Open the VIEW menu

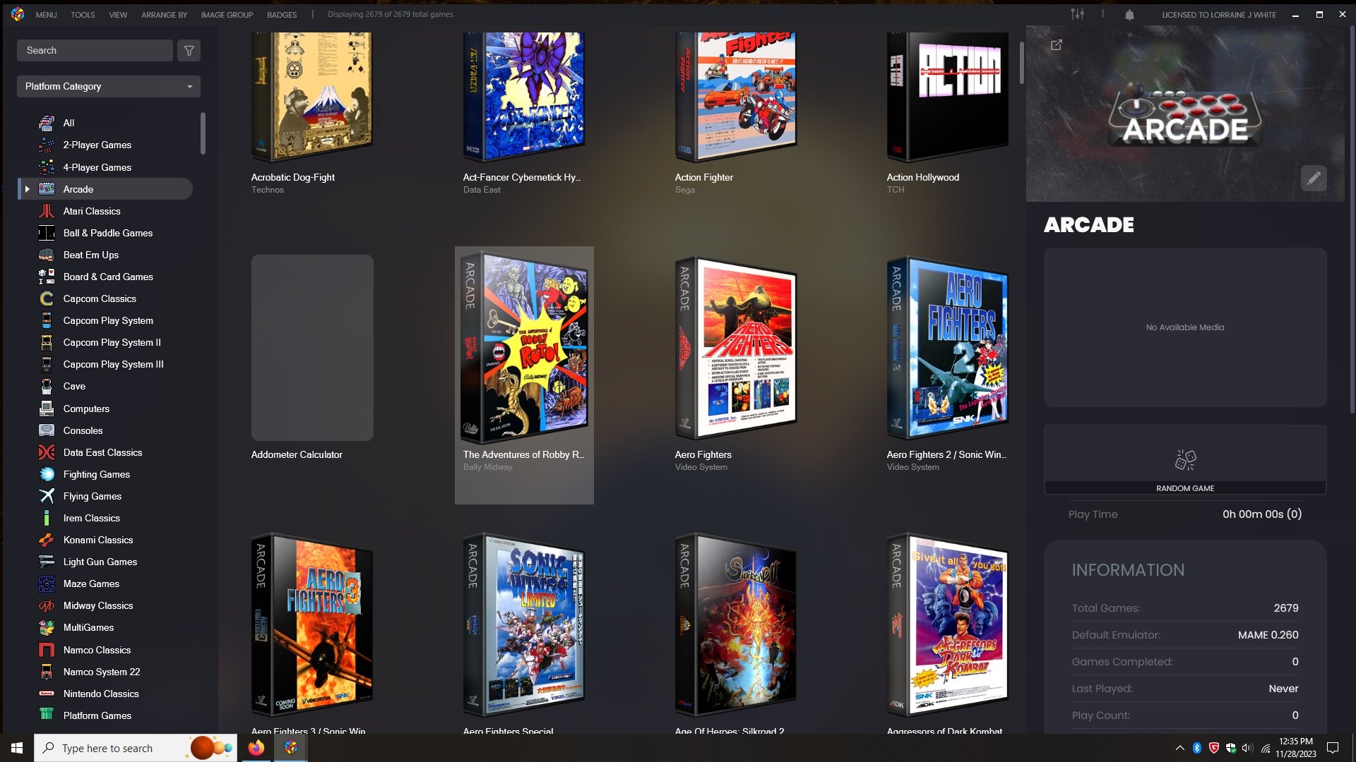[118, 15]
